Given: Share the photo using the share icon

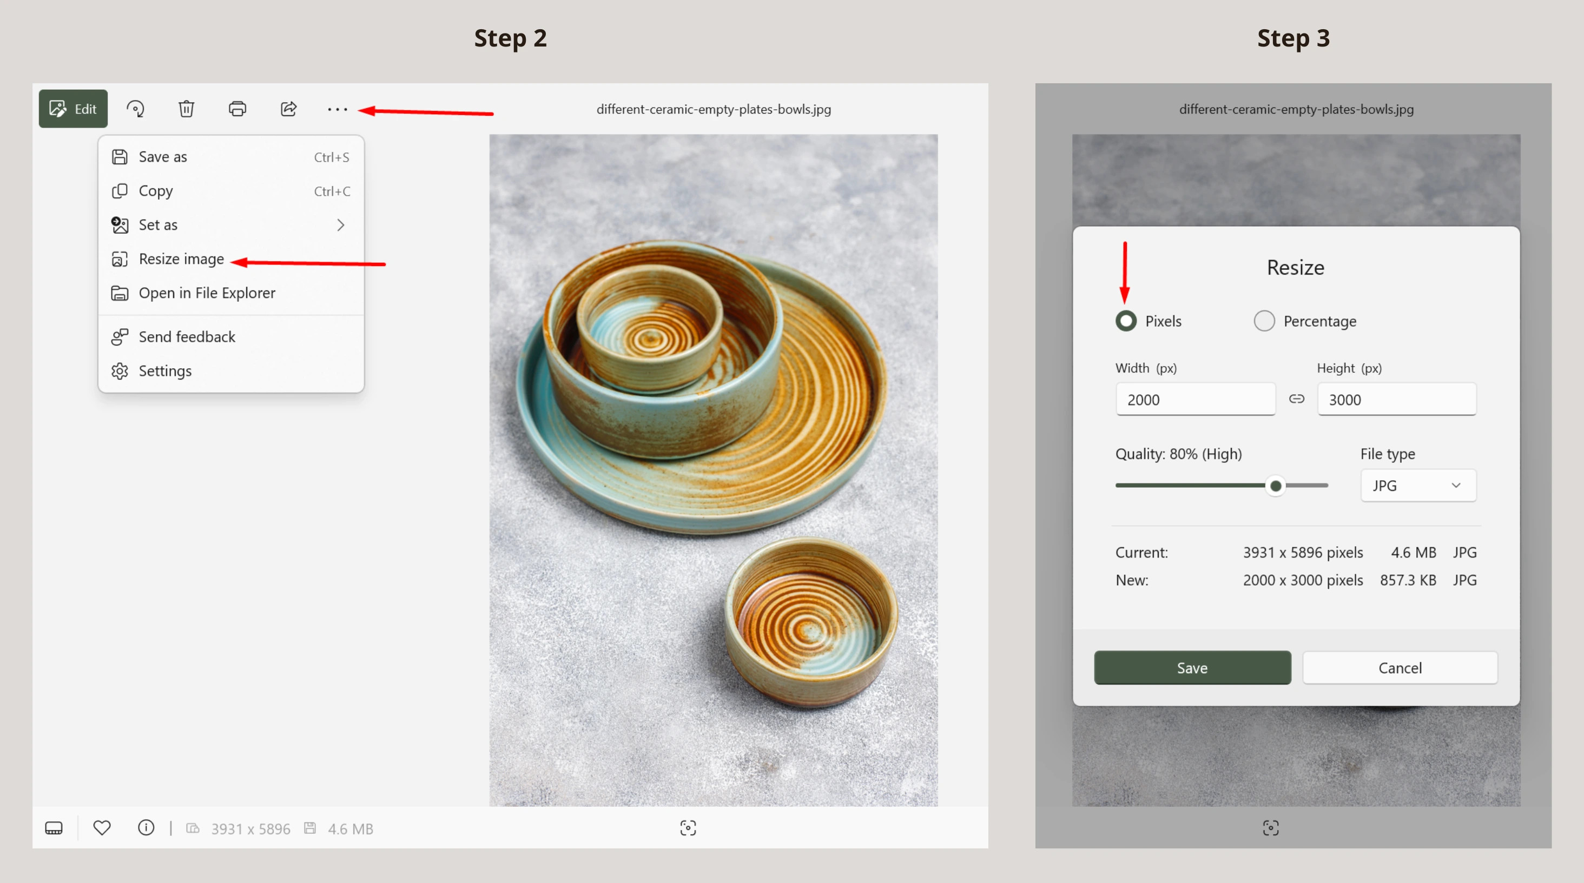Looking at the screenshot, I should [x=288, y=109].
